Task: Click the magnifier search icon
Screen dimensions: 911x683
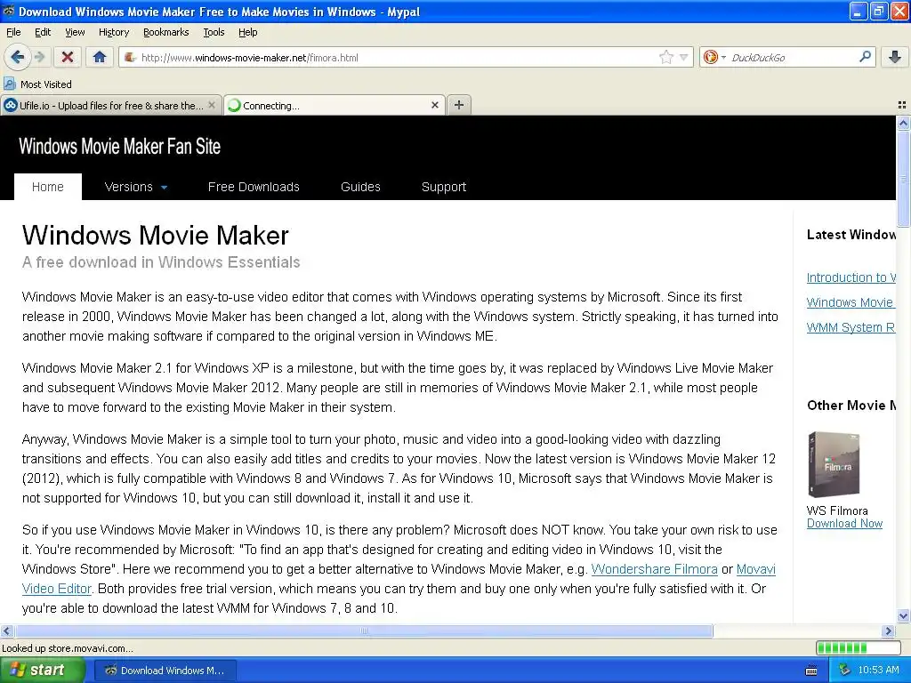Action: 865,56
